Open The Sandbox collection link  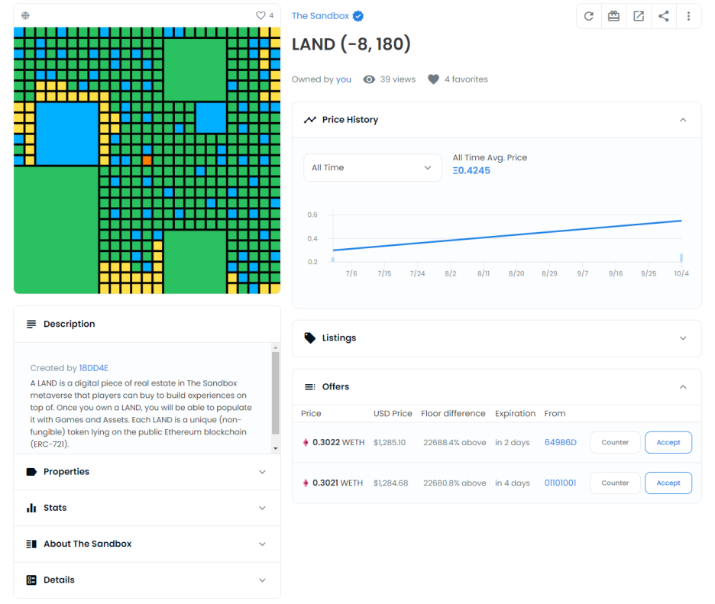[x=320, y=16]
